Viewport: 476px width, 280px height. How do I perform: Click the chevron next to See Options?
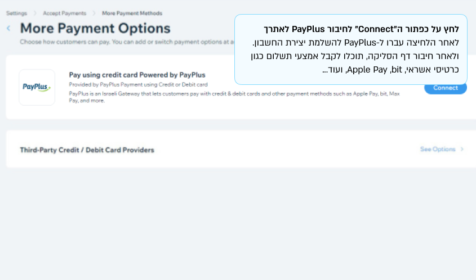[x=462, y=150]
